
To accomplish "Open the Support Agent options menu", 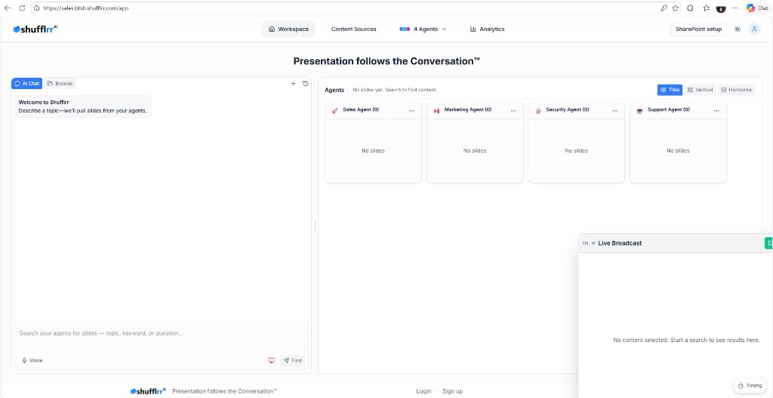I will (716, 111).
